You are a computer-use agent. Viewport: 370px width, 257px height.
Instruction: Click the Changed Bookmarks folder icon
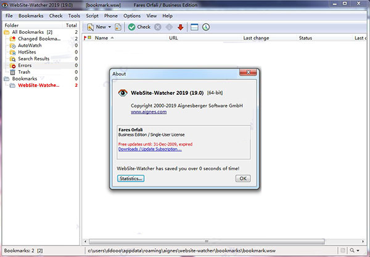[x=12, y=39]
